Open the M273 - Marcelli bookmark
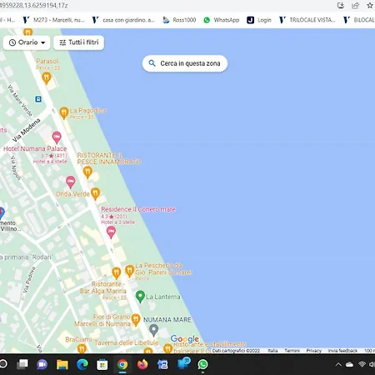The height and width of the screenshot is (375, 375). coord(53,20)
